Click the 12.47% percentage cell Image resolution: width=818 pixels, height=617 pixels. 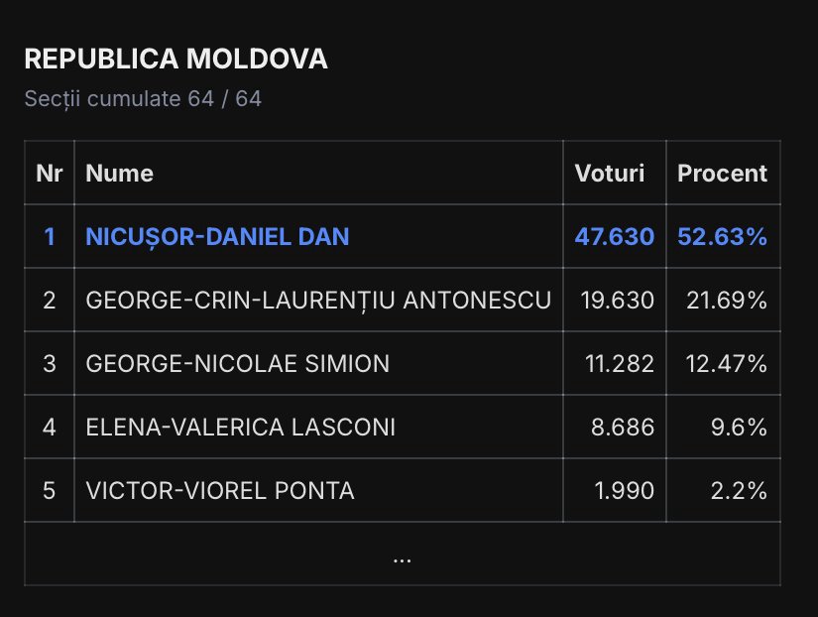click(727, 364)
